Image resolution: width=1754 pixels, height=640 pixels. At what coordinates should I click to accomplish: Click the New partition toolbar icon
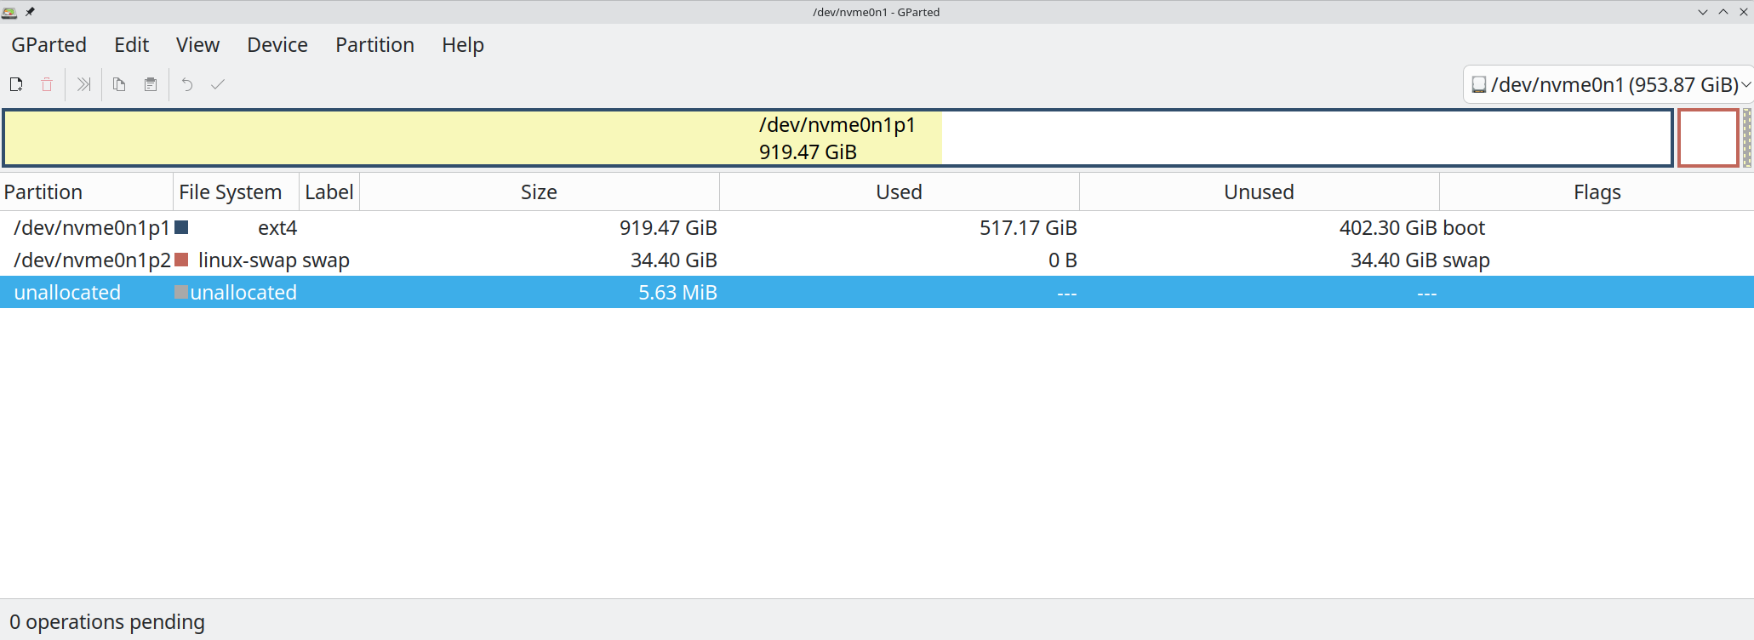click(16, 84)
